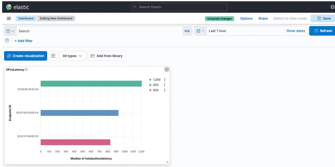The width and height of the screenshot is (335, 167).
Task: Click pink legend dot for 820
Action: click(x=150, y=90)
